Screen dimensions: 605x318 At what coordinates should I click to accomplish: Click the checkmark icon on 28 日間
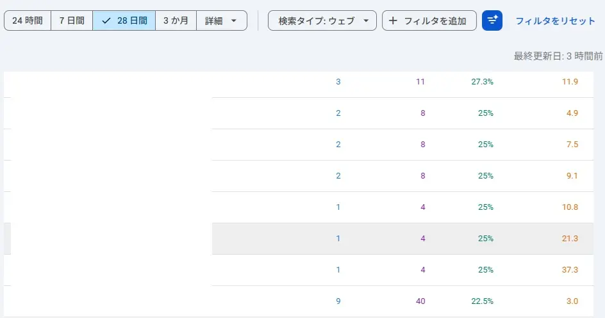tap(106, 20)
